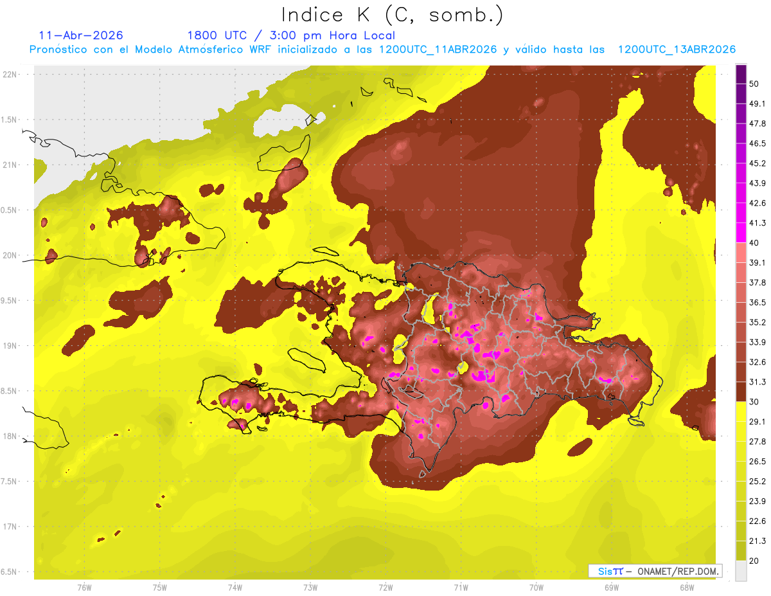
Task: Click the 1200UTC_13ABR2026 valid-until text
Action: click(x=677, y=50)
